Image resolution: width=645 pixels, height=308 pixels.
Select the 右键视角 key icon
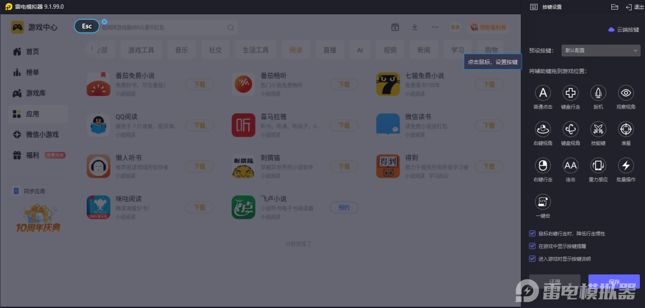(x=543, y=129)
